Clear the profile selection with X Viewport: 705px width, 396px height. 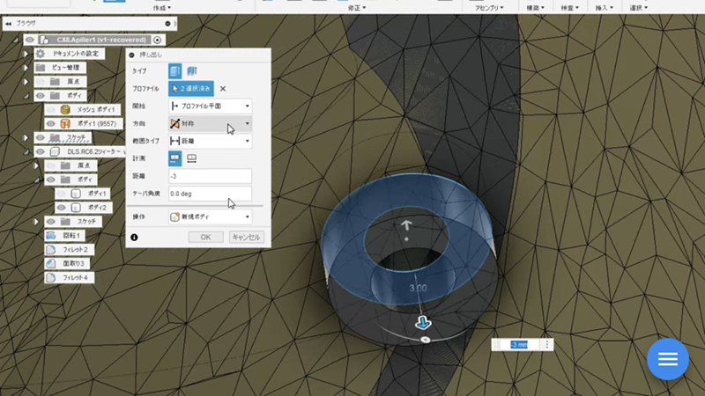pos(223,88)
